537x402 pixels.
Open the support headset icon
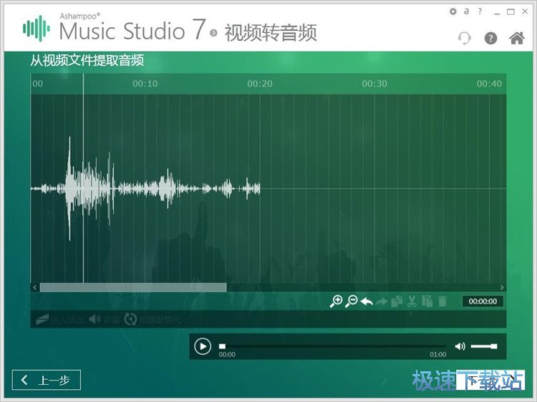[465, 38]
